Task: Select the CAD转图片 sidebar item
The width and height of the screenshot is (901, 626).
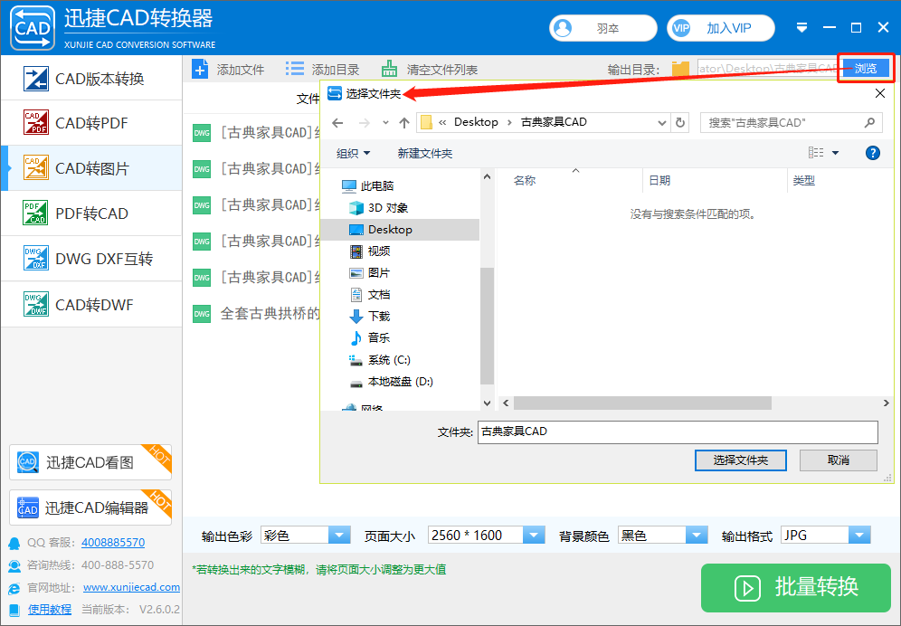Action: [91, 168]
